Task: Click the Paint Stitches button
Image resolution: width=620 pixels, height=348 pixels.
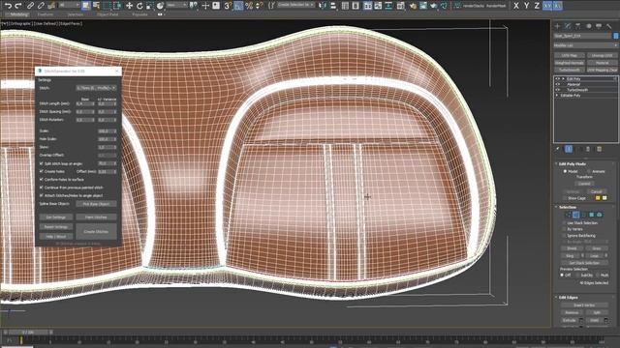Action: point(96,217)
